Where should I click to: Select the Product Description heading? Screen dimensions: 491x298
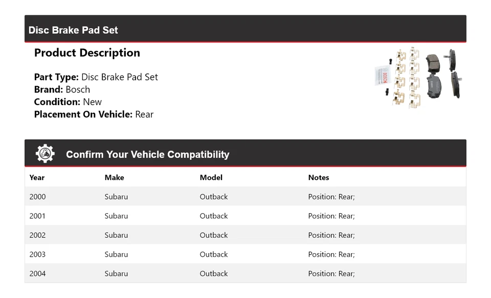(87, 53)
